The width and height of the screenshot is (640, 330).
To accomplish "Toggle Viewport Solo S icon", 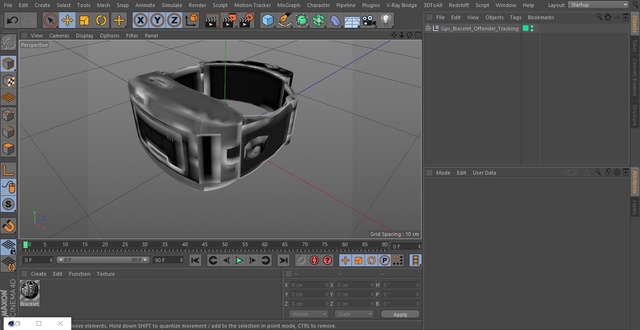I will click(x=8, y=204).
